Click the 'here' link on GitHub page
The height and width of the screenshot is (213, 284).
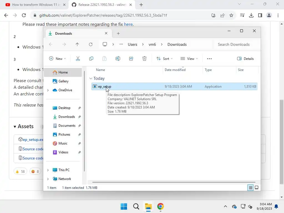pos(128,24)
